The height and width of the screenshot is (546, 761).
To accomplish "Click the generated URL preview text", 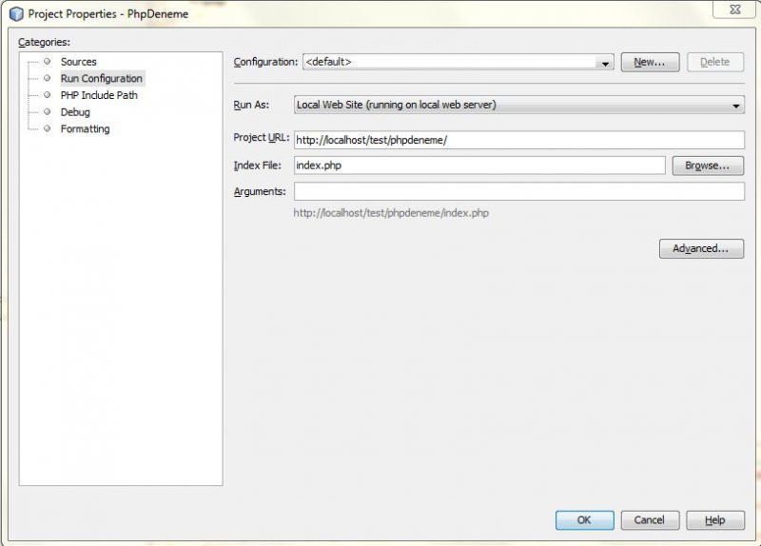I will (x=391, y=213).
